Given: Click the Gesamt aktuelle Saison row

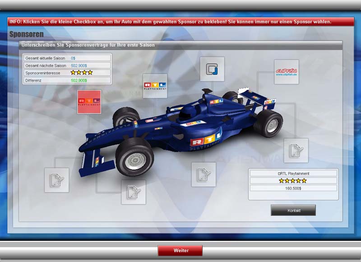Looking at the screenshot, I should click(x=67, y=58).
